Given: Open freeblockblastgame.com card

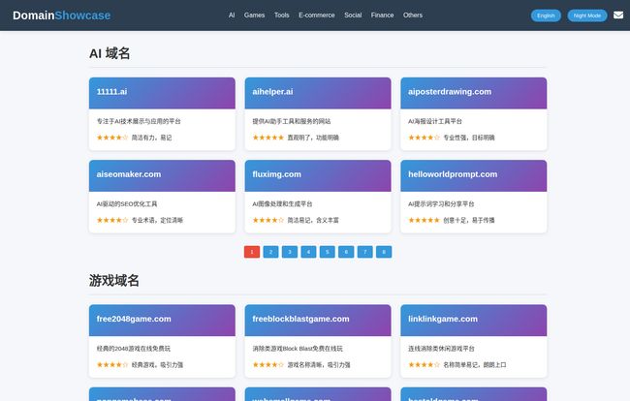Looking at the screenshot, I should 318,341.
